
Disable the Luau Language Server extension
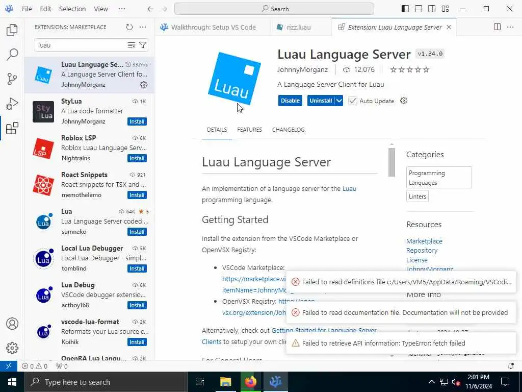click(x=290, y=101)
